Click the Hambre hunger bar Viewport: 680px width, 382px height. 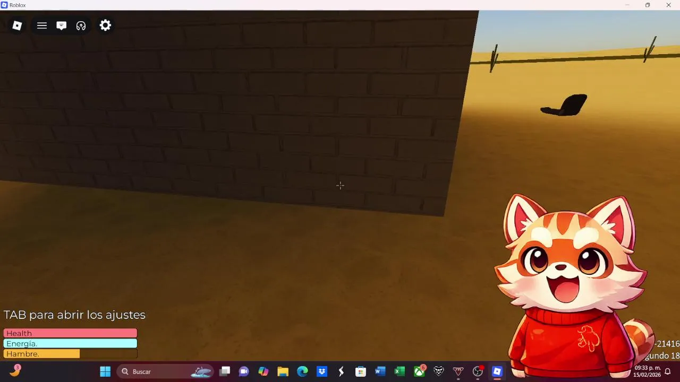click(x=70, y=354)
